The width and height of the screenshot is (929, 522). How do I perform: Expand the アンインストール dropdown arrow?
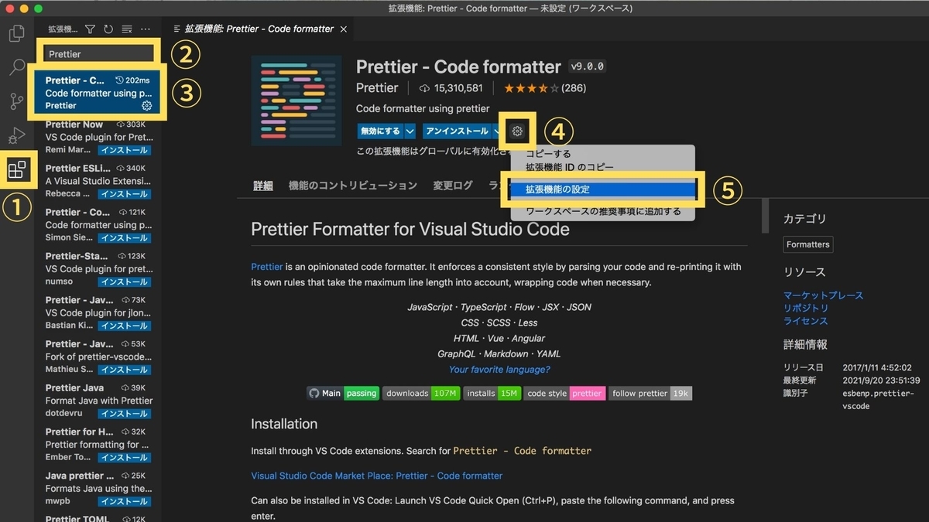click(498, 131)
